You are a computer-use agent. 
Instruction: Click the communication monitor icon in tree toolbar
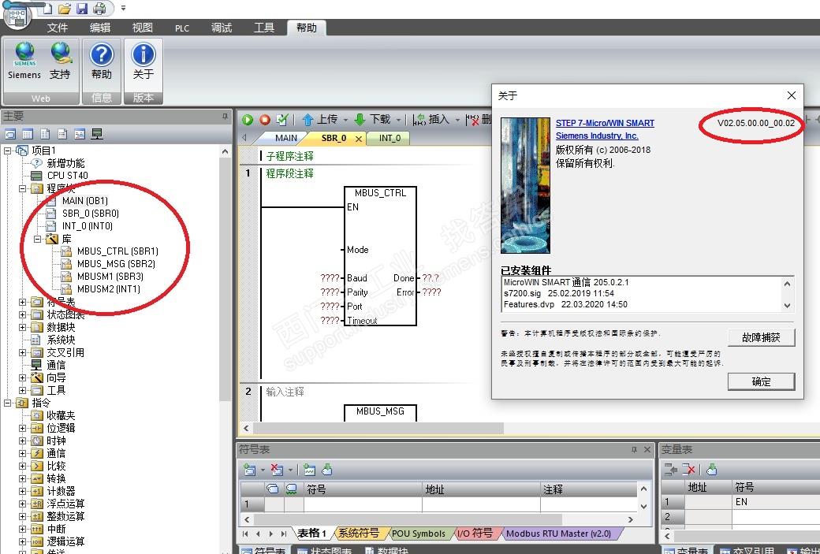pyautogui.click(x=97, y=134)
